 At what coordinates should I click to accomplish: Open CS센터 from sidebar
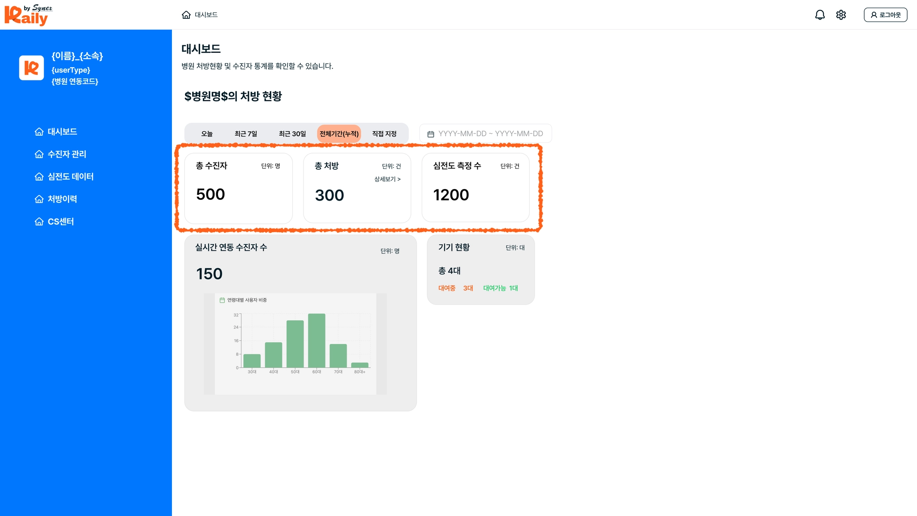click(60, 222)
